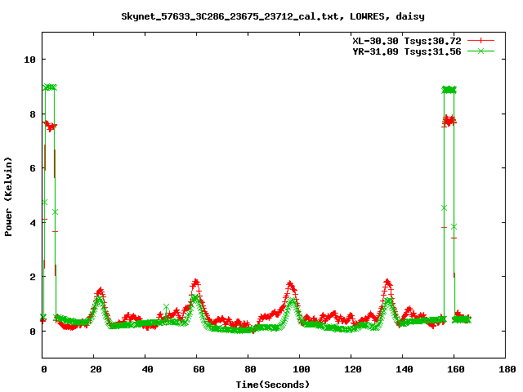Viewport: 523px width, 392px height.
Task: Click x-axis tick label 100
Action: pos(302,369)
